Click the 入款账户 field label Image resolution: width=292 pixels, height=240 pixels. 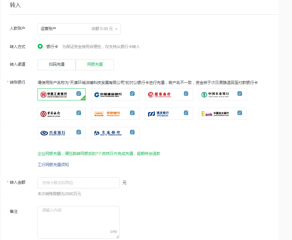[18, 28]
